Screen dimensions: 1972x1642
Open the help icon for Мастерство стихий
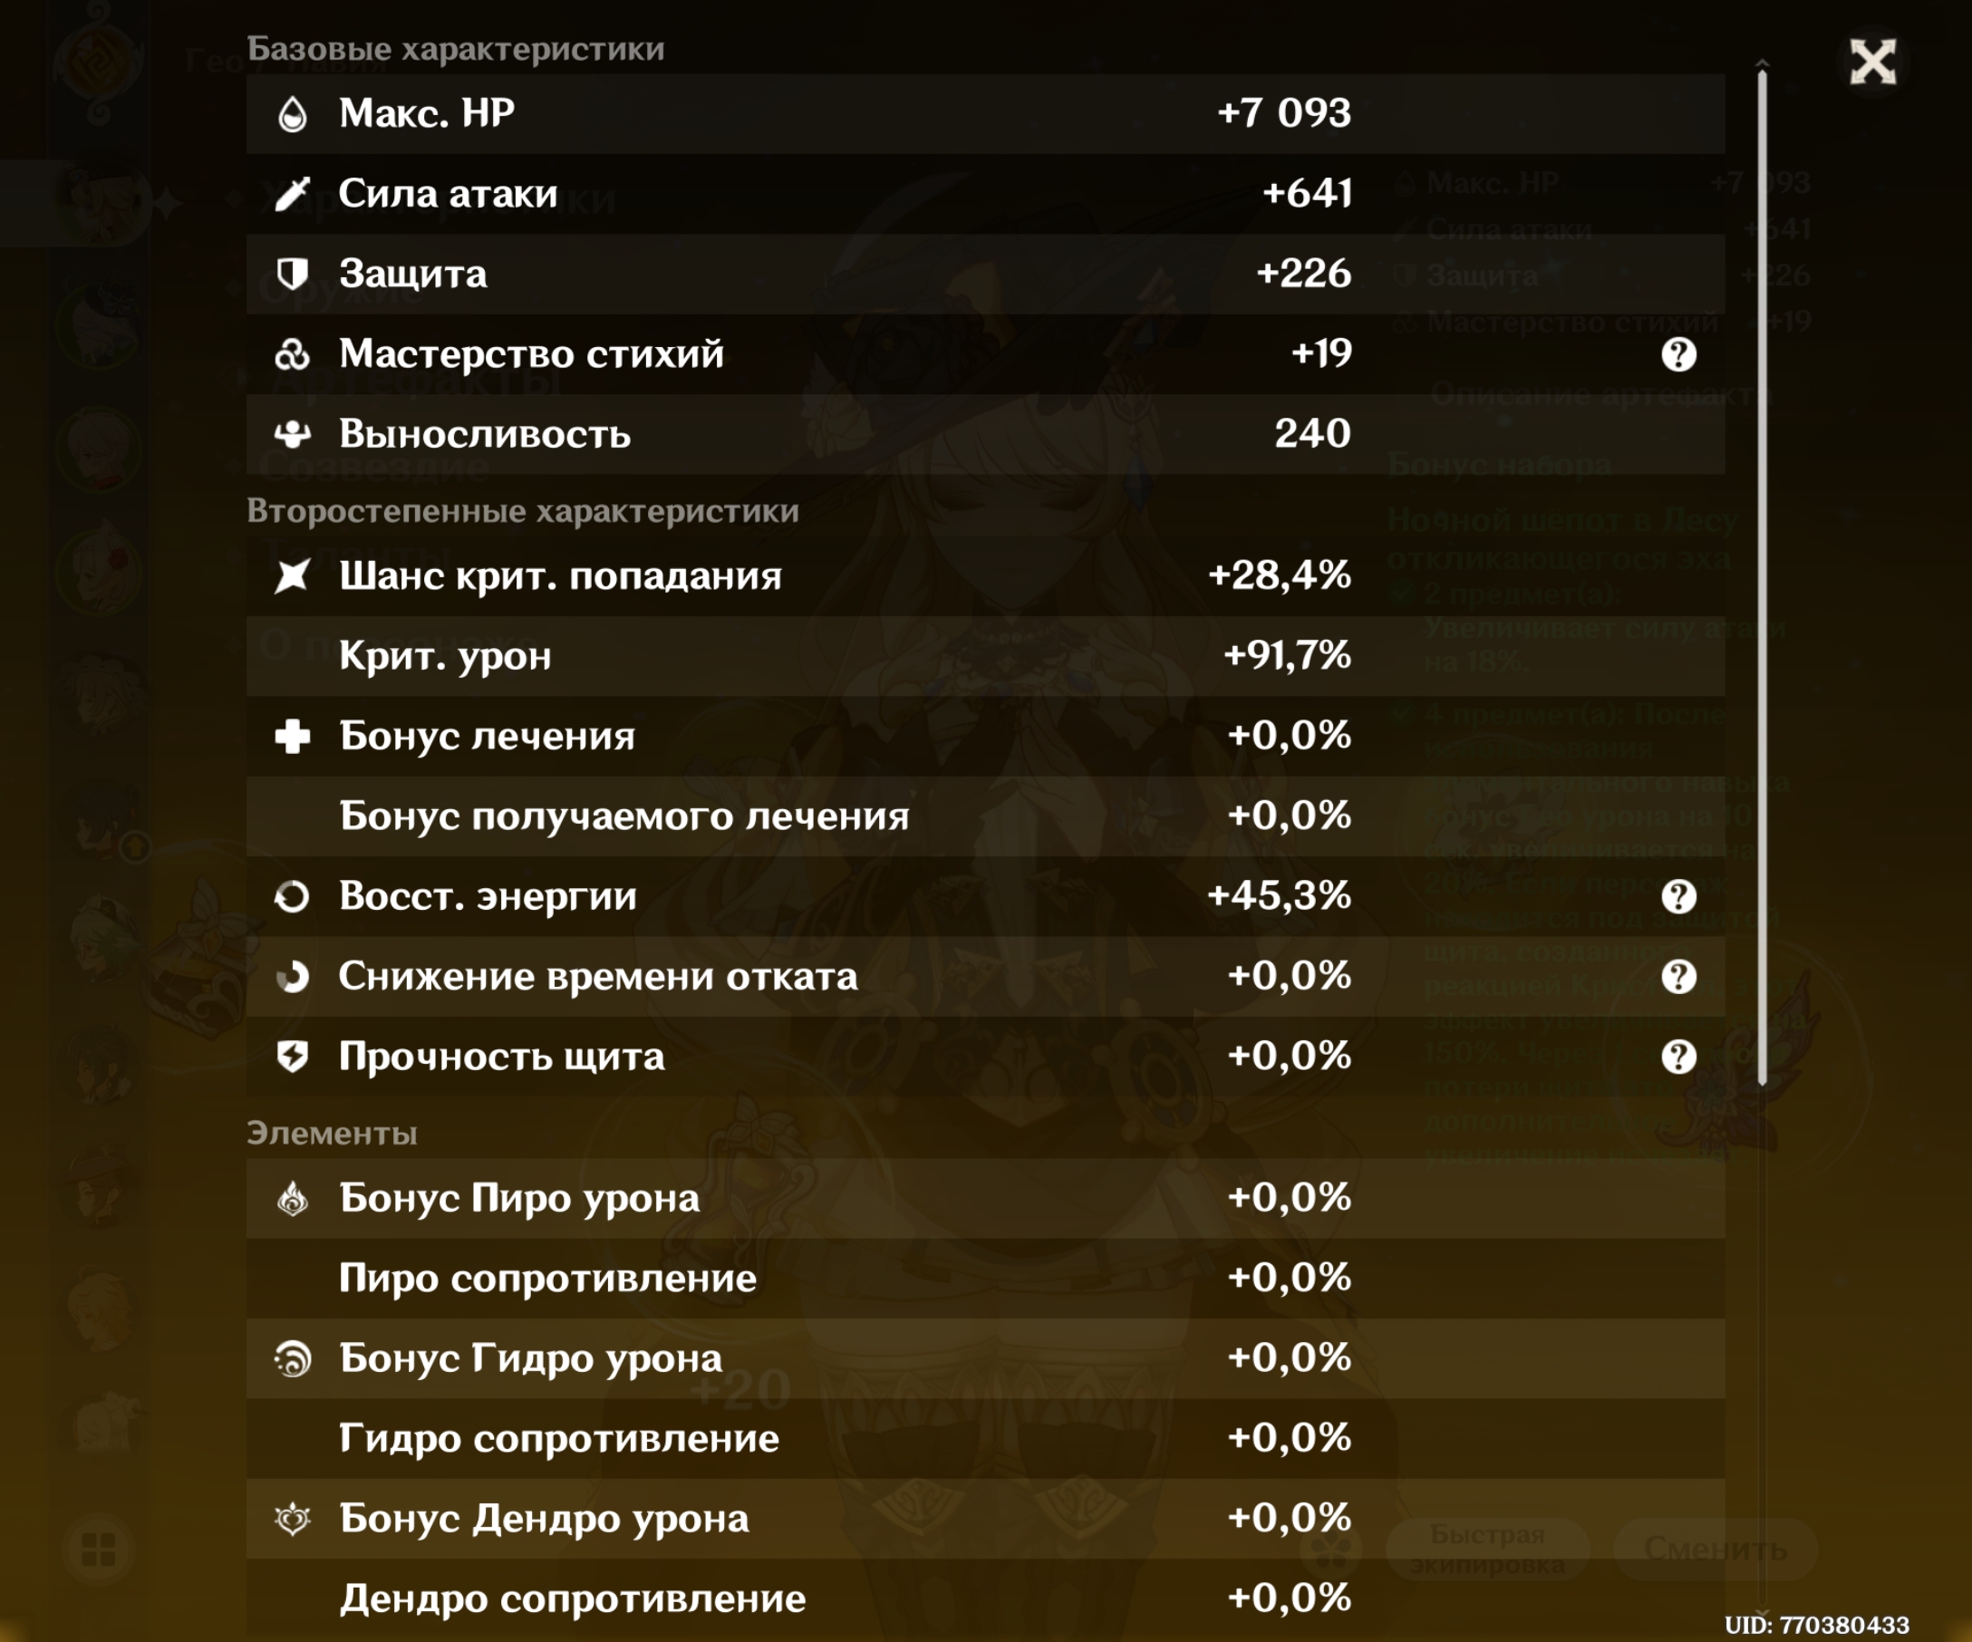(x=1678, y=354)
